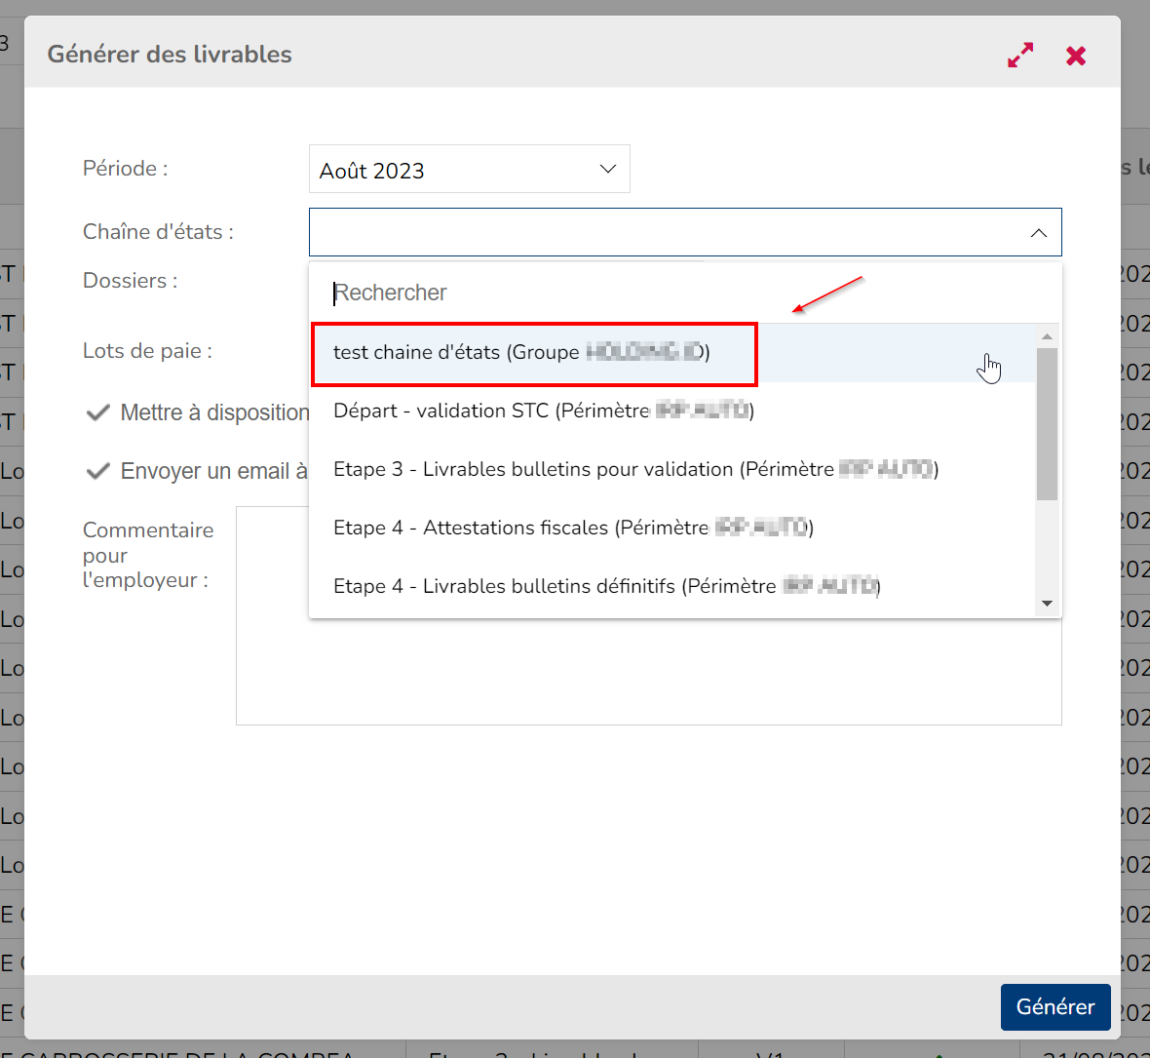Click the dropdown list scrollbar thumb
Viewport: 1150px width, 1058px height.
tap(1048, 424)
